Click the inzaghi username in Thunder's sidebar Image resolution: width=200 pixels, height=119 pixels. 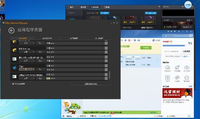click(x=166, y=41)
